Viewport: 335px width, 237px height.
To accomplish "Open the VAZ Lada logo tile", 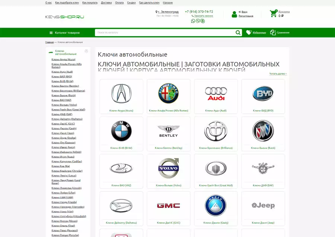I will (121, 171).
